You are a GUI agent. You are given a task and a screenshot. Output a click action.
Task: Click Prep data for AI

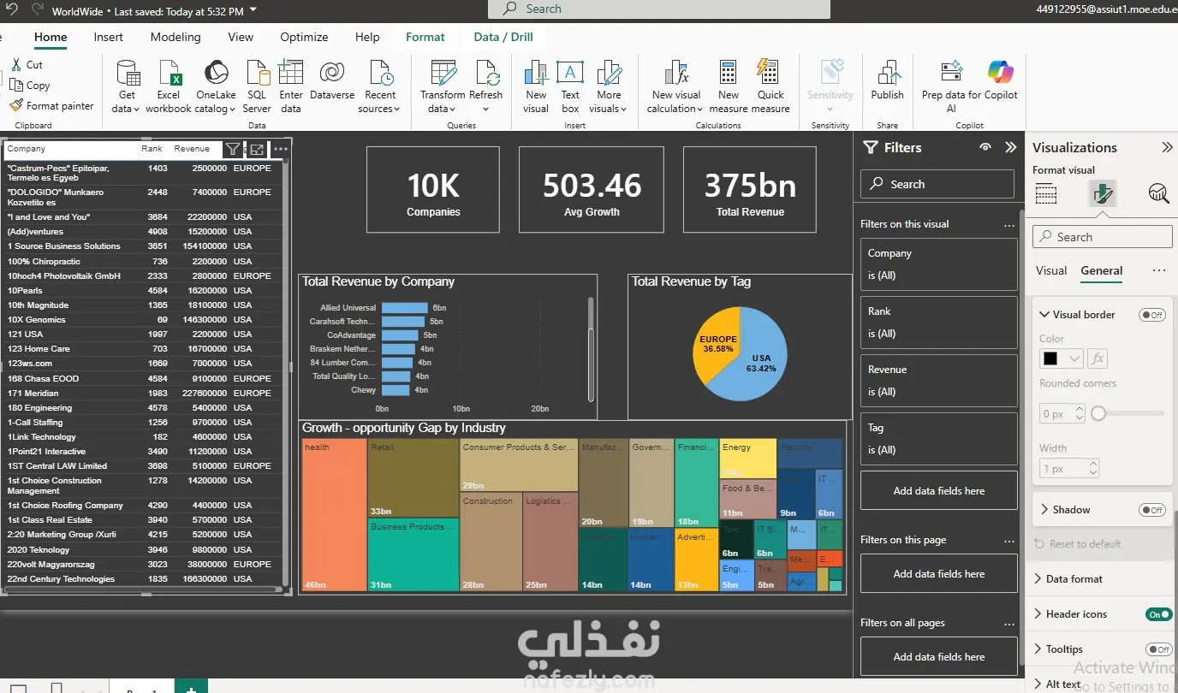950,86
